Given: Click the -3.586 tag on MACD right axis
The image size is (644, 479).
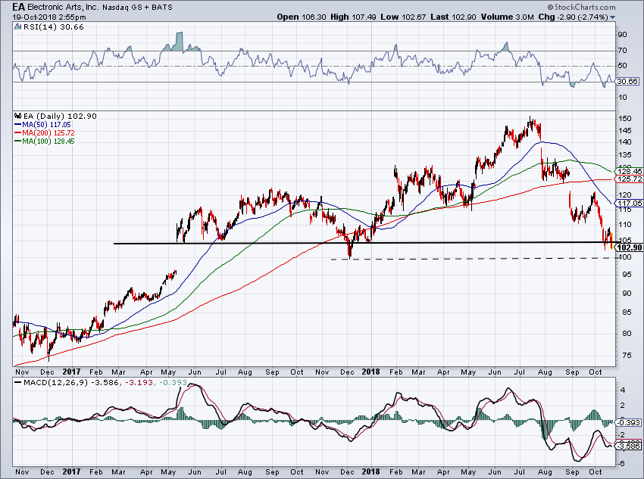Looking at the screenshot, I should click(629, 446).
